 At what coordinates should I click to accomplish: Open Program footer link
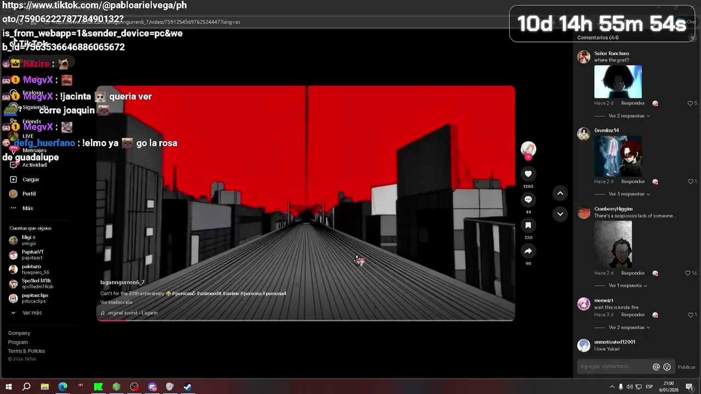[18, 343]
